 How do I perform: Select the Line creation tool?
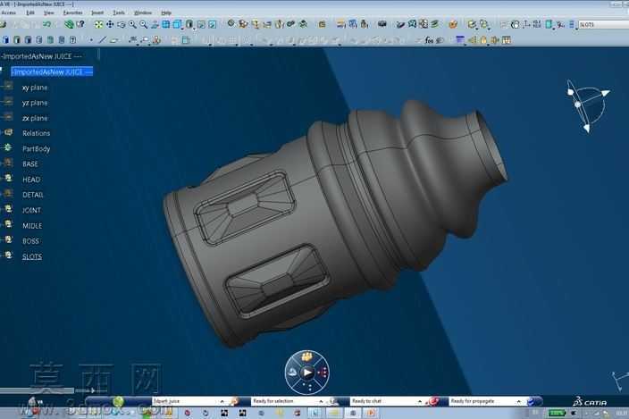[x=103, y=40]
